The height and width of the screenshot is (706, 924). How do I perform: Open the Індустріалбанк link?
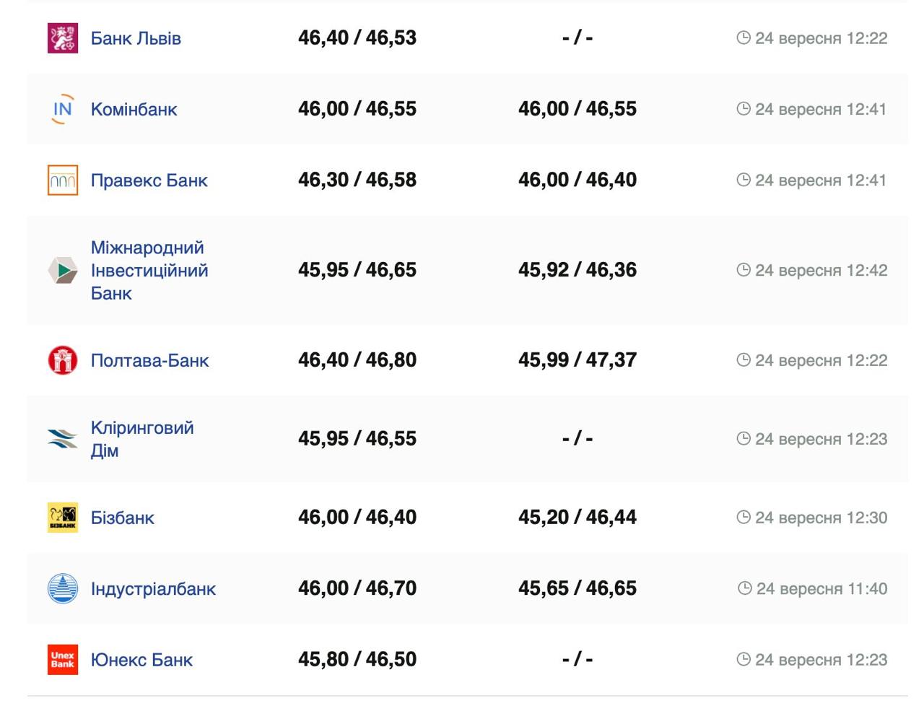tap(153, 588)
